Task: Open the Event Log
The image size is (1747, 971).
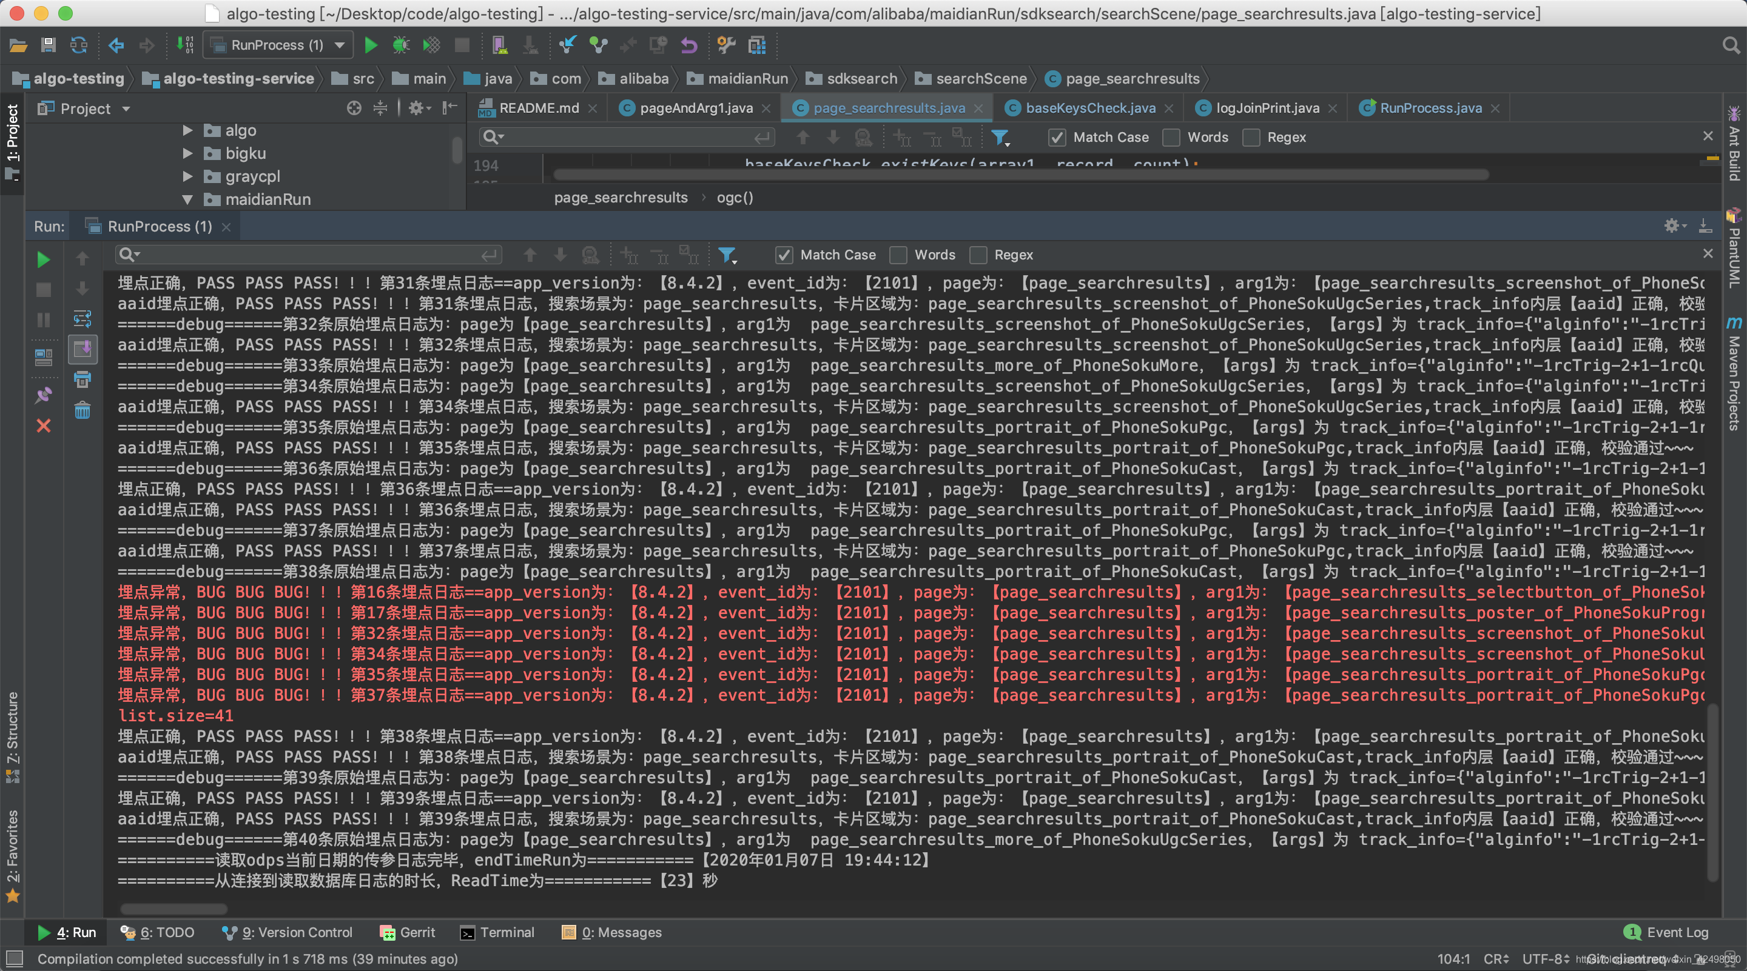Action: (x=1667, y=932)
